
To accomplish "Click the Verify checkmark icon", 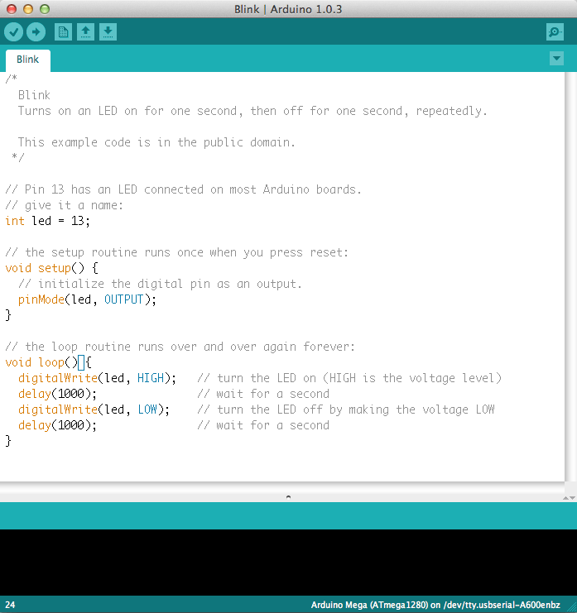I will tap(13, 32).
